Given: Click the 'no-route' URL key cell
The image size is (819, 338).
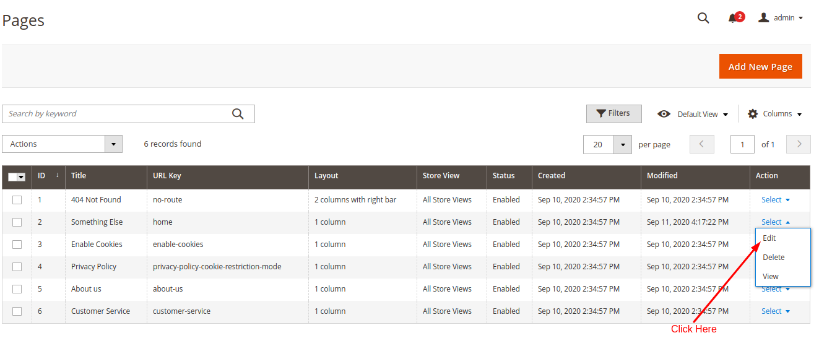Looking at the screenshot, I should click(x=168, y=200).
